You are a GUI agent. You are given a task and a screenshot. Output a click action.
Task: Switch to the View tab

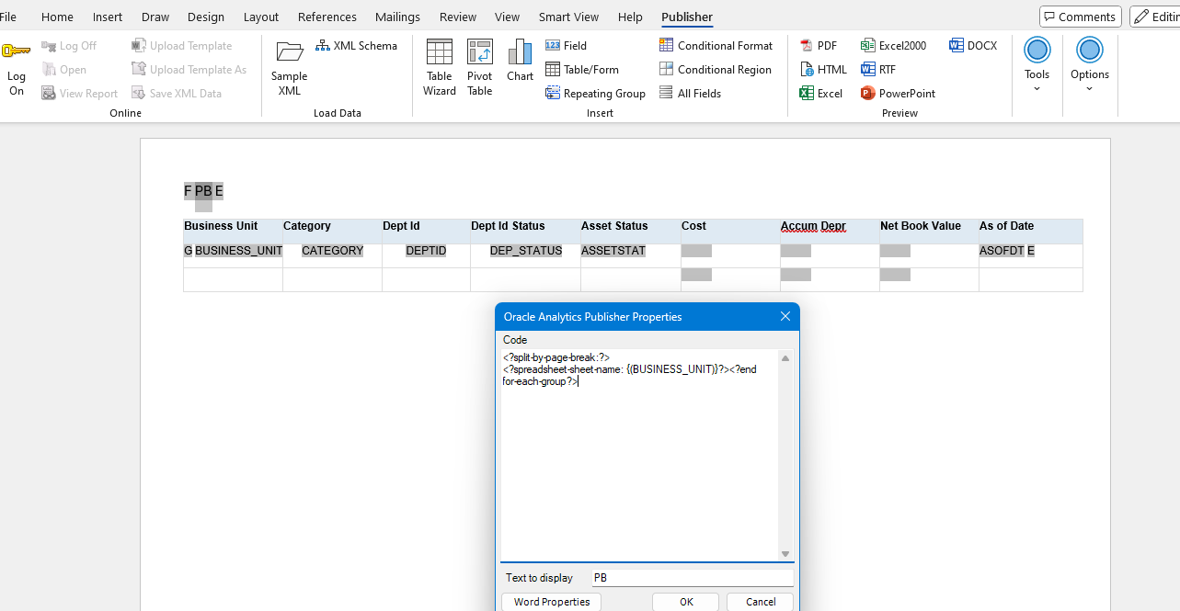(507, 17)
